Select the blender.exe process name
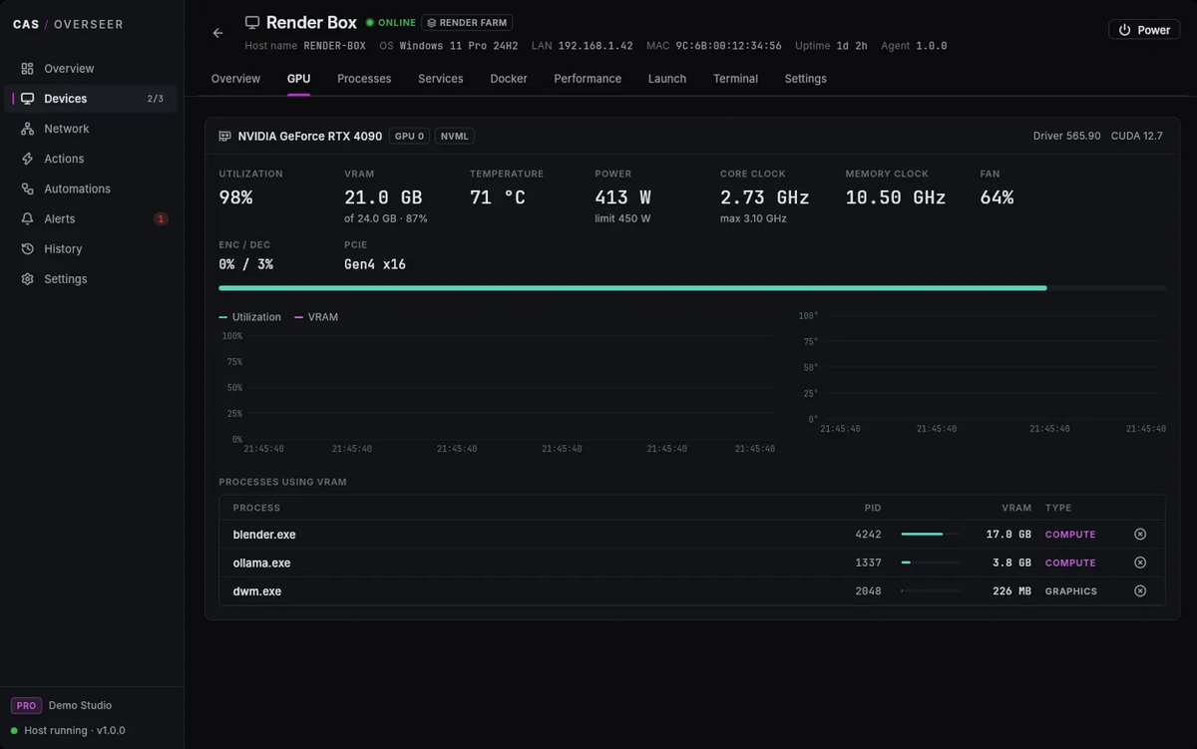 [x=264, y=535]
